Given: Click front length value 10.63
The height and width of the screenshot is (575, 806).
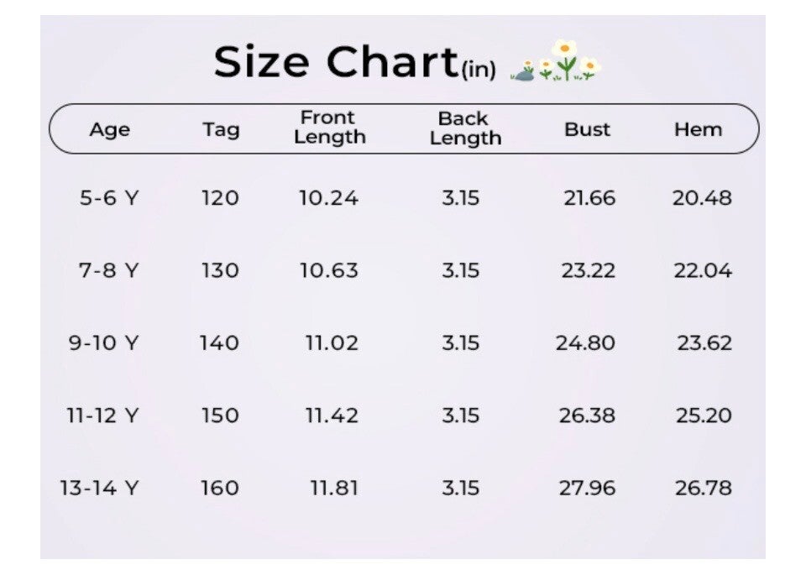Looking at the screenshot, I should 329,270.
